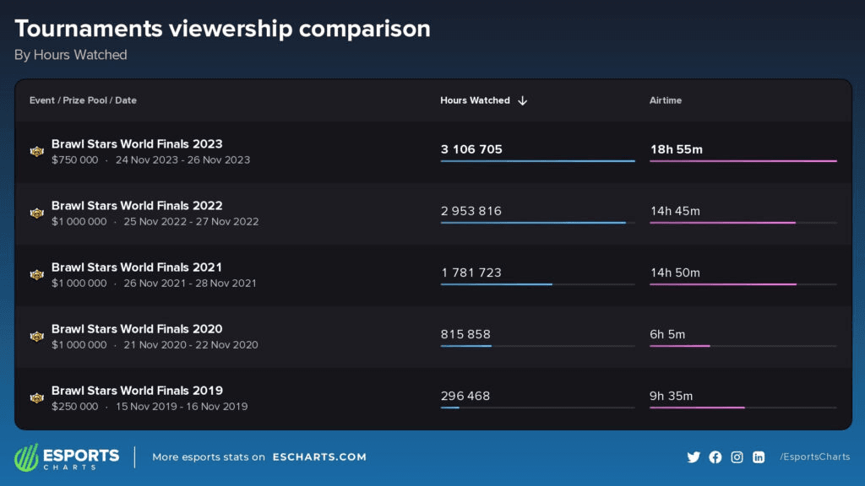Click the trophy icon next to the 2021 tournament

pos(36,274)
